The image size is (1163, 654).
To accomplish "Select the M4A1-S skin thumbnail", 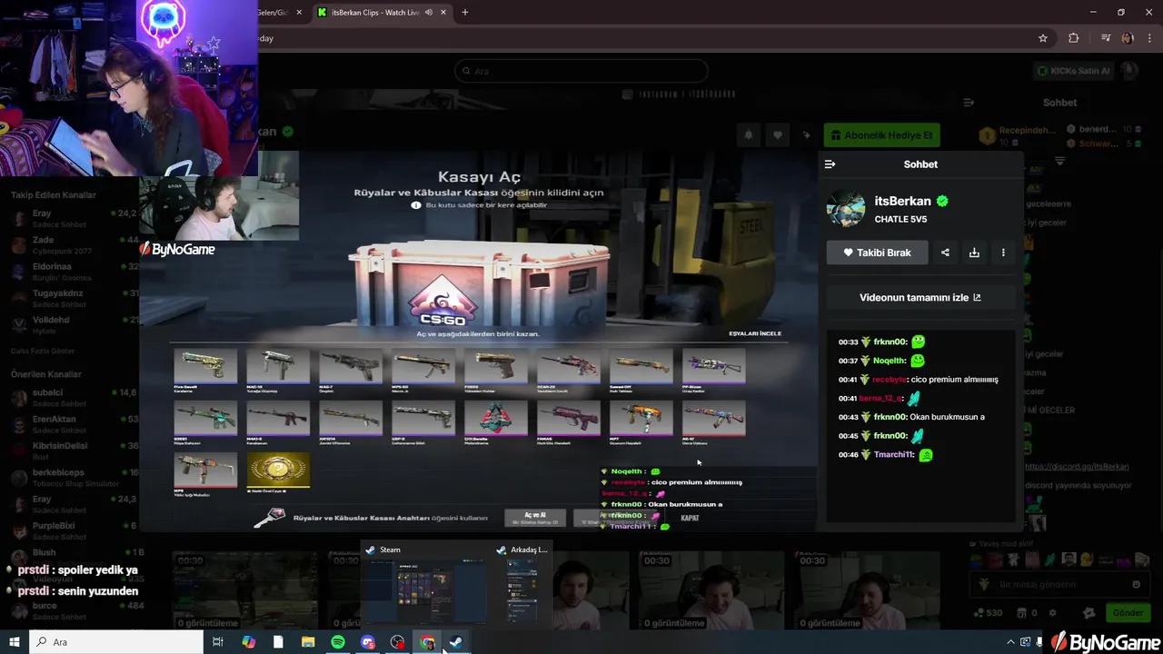I will click(278, 421).
